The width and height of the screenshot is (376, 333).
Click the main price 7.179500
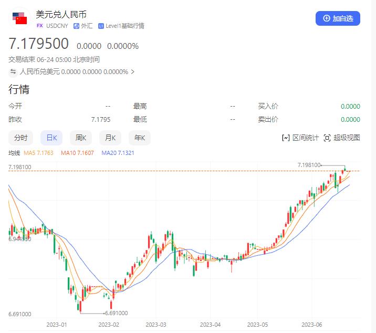(39, 44)
